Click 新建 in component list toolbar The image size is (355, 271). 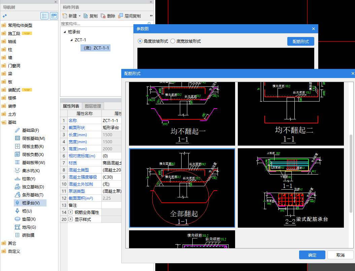(x=70, y=16)
